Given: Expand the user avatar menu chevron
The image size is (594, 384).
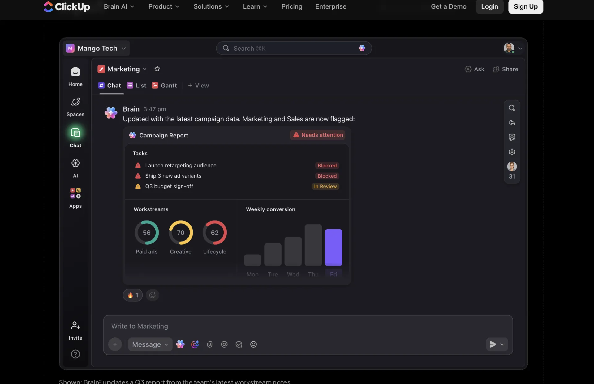Looking at the screenshot, I should [520, 48].
